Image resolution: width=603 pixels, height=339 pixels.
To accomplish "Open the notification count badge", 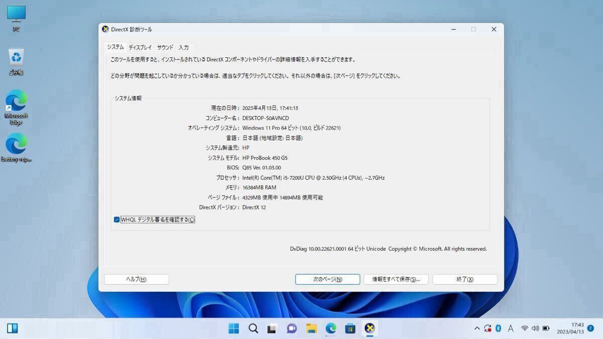I will point(590,328).
